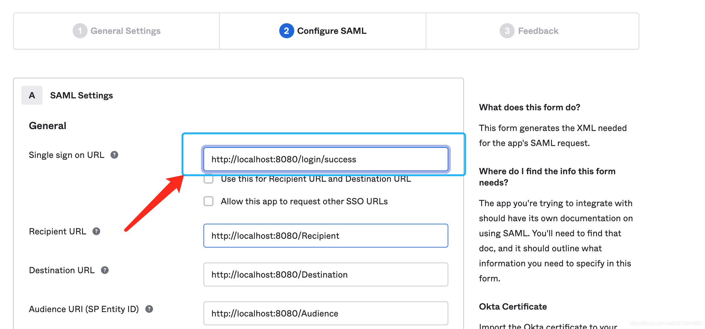Click the Okta Certificate help heading
Screen dimensions: 705x329
[x=513, y=306]
